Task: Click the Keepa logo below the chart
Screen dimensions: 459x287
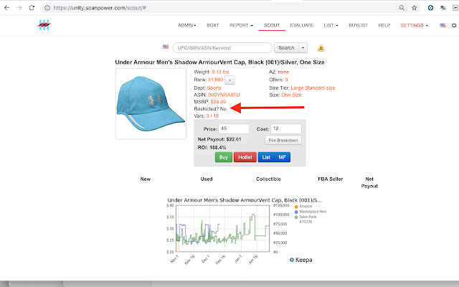Action: point(301,260)
